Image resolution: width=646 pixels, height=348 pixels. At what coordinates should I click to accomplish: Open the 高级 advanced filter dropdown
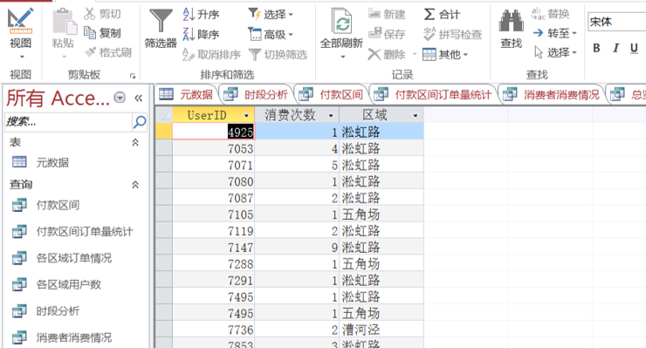coord(271,34)
